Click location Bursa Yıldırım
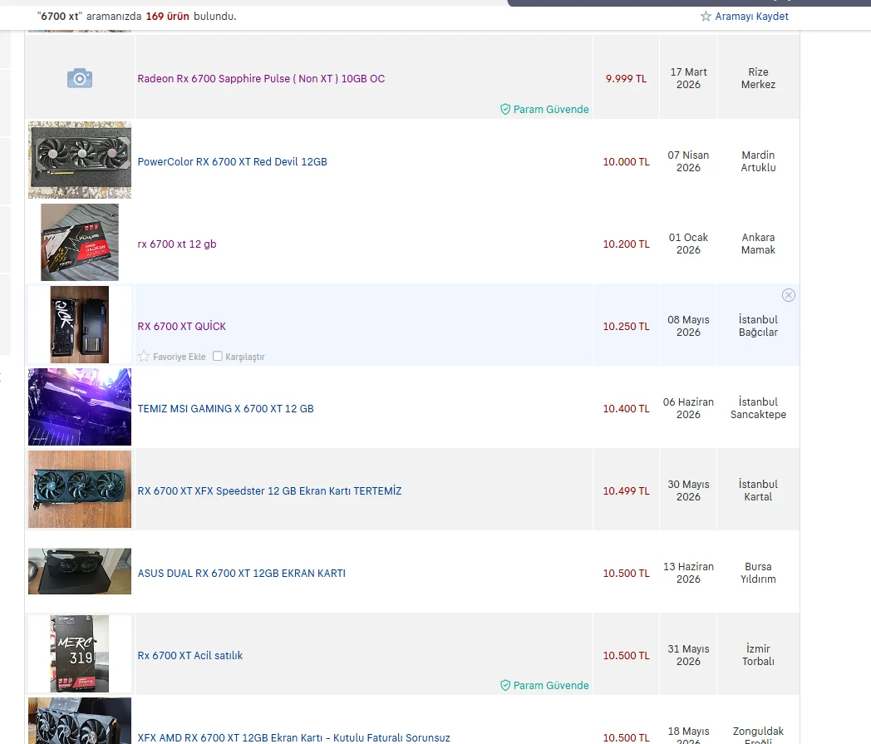Viewport: 871px width, 744px height. tap(758, 572)
